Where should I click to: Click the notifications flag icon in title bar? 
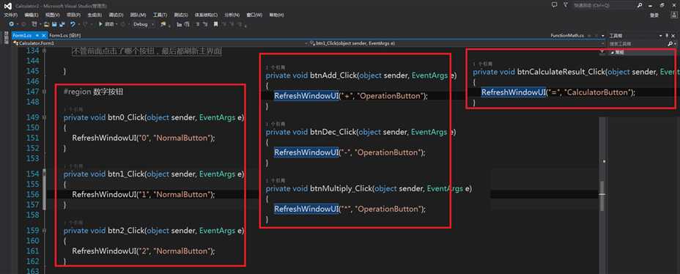click(566, 5)
